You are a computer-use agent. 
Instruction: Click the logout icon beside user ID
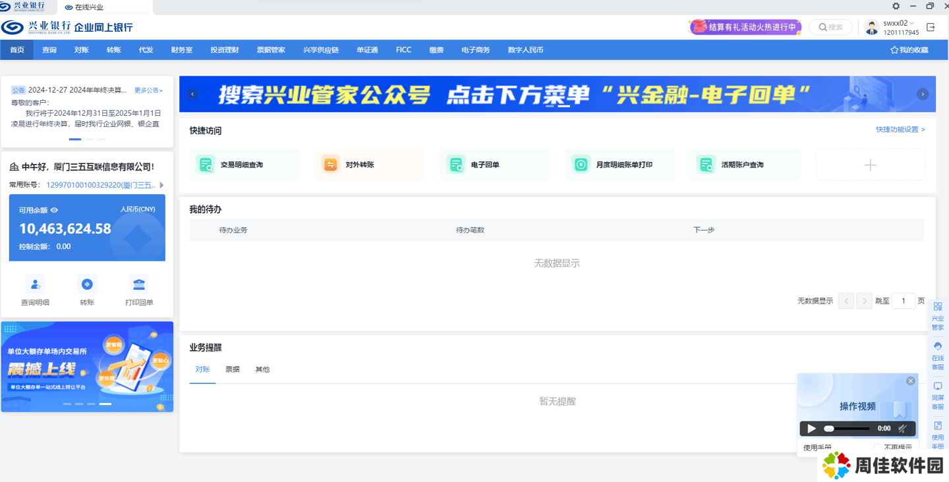(x=931, y=28)
